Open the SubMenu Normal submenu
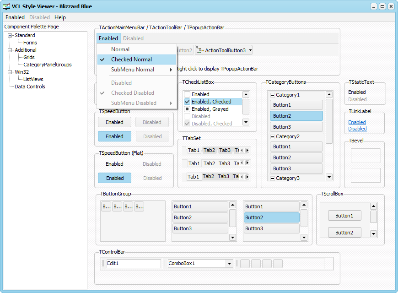 click(137, 70)
